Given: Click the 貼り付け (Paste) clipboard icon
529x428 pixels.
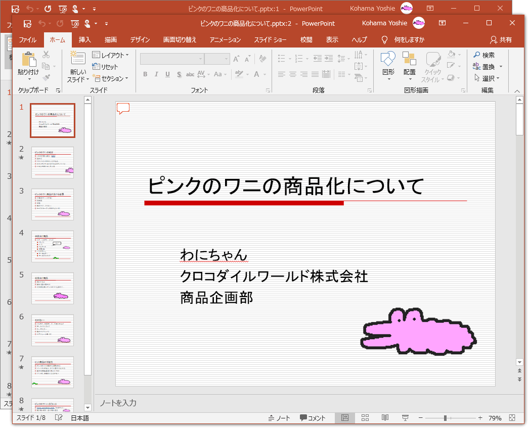Looking at the screenshot, I should pyautogui.click(x=29, y=60).
